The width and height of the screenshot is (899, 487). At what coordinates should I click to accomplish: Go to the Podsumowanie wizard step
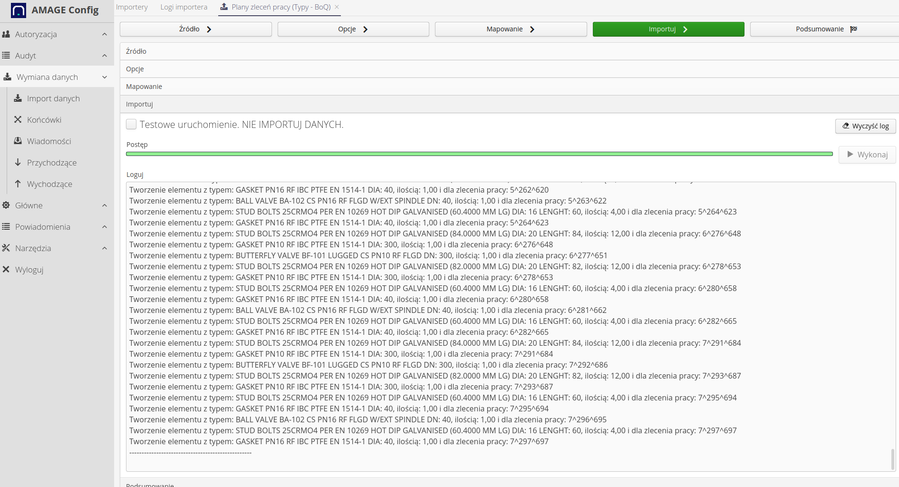click(825, 29)
